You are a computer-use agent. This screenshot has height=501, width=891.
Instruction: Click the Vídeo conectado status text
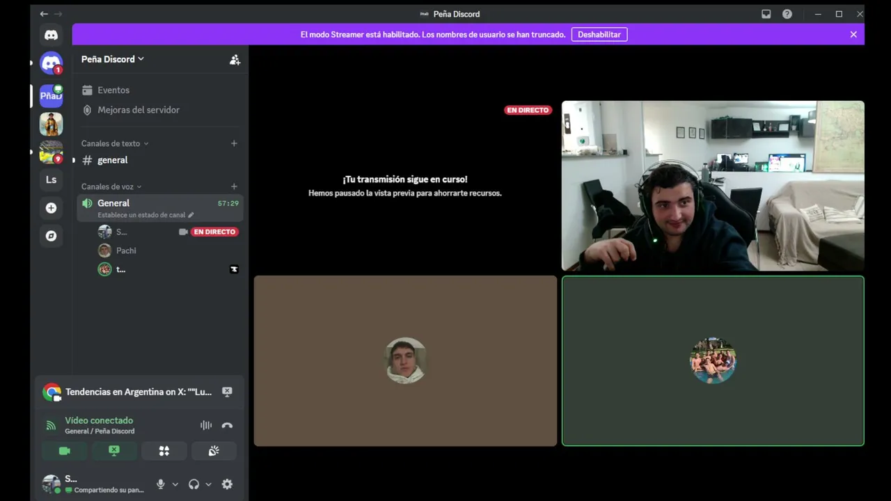click(99, 420)
